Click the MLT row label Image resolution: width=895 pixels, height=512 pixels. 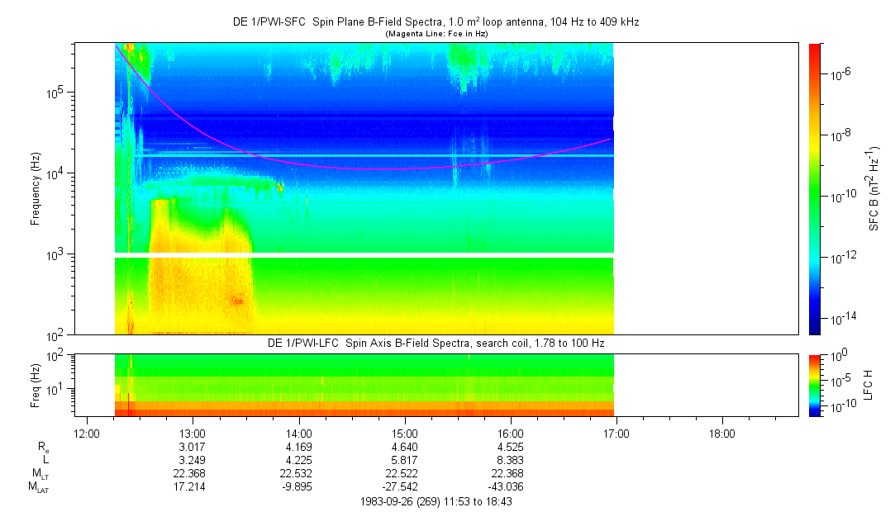coord(39,474)
